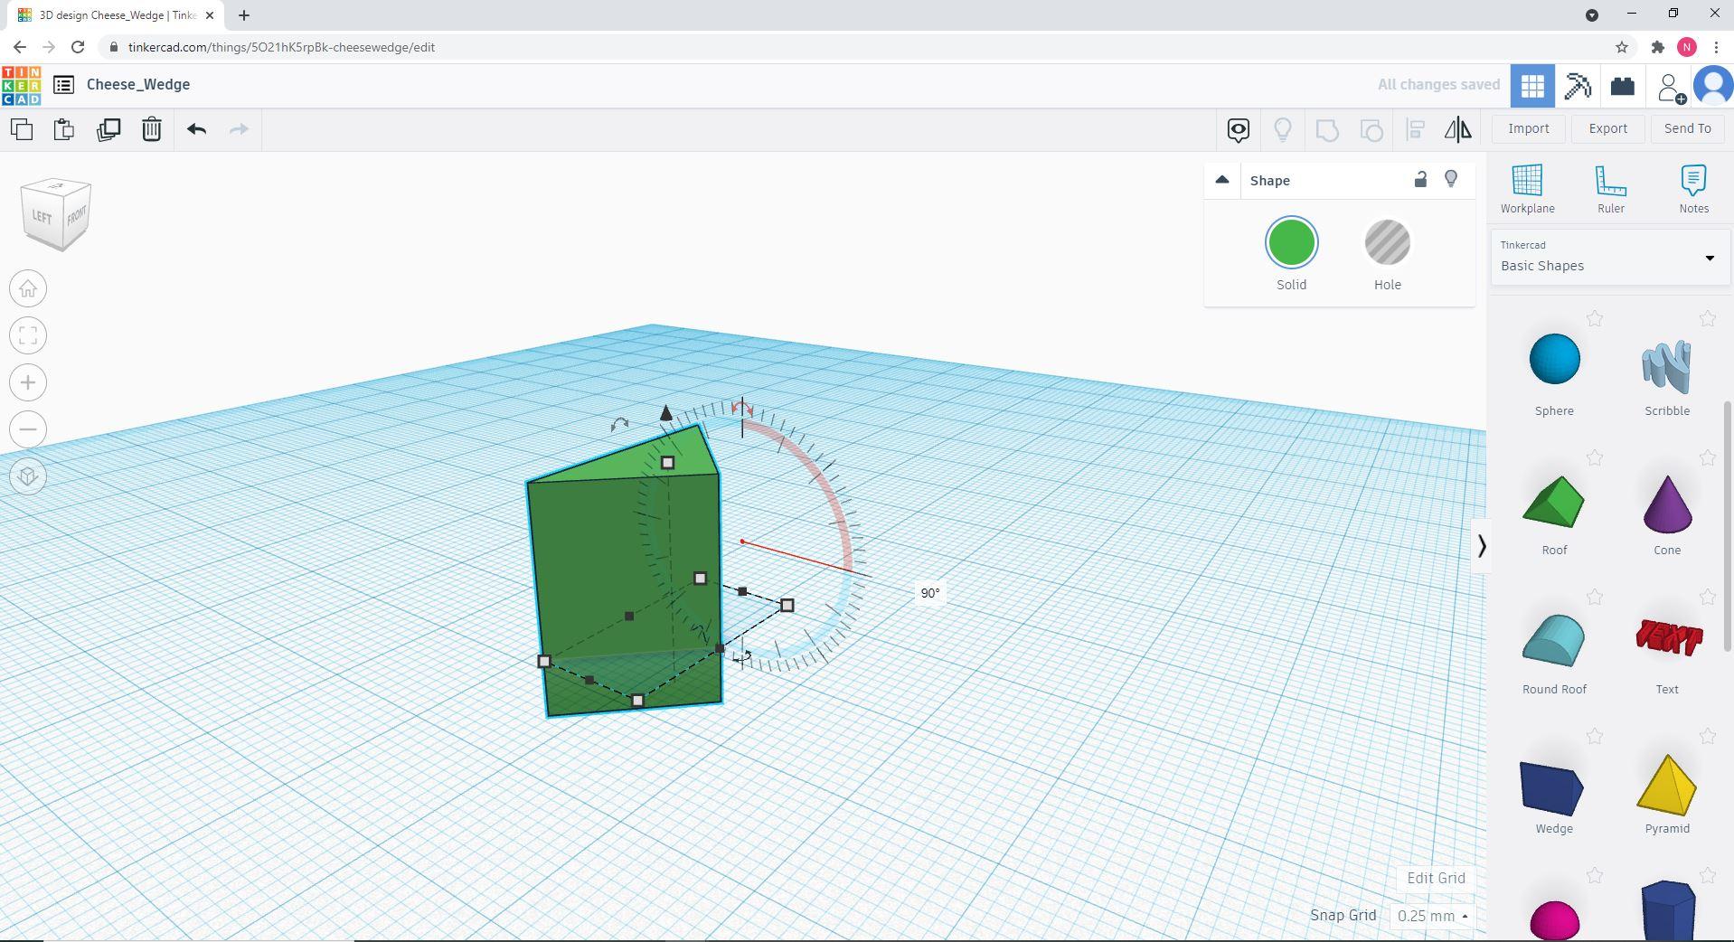Pick the Text shape thumbnail
Image resolution: width=1734 pixels, height=942 pixels.
tap(1668, 636)
